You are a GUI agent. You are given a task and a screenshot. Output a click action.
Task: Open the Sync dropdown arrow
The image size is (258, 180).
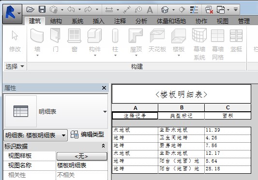(x=62, y=10)
